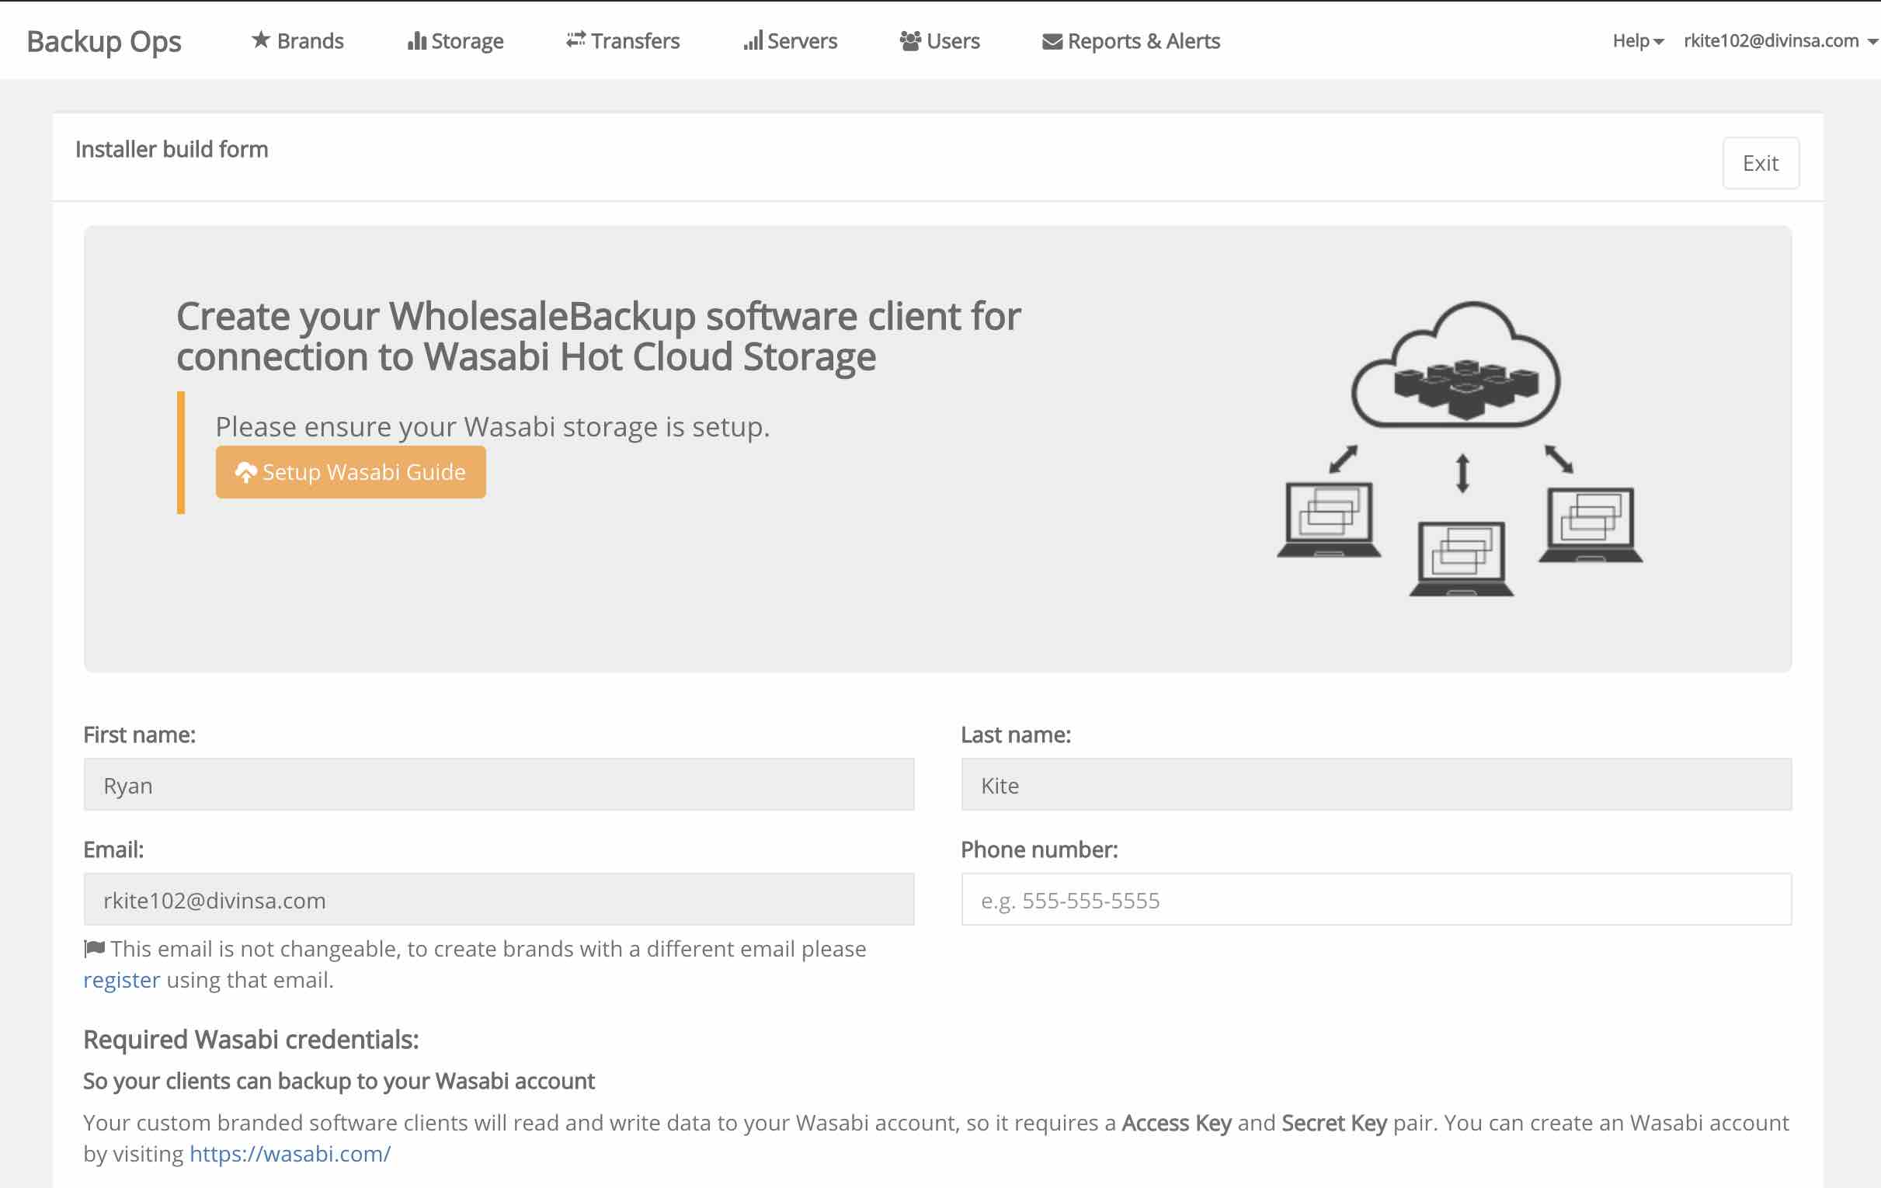
Task: Click the cloud upload icon on Setup Wasabi Guide
Action: click(x=245, y=472)
